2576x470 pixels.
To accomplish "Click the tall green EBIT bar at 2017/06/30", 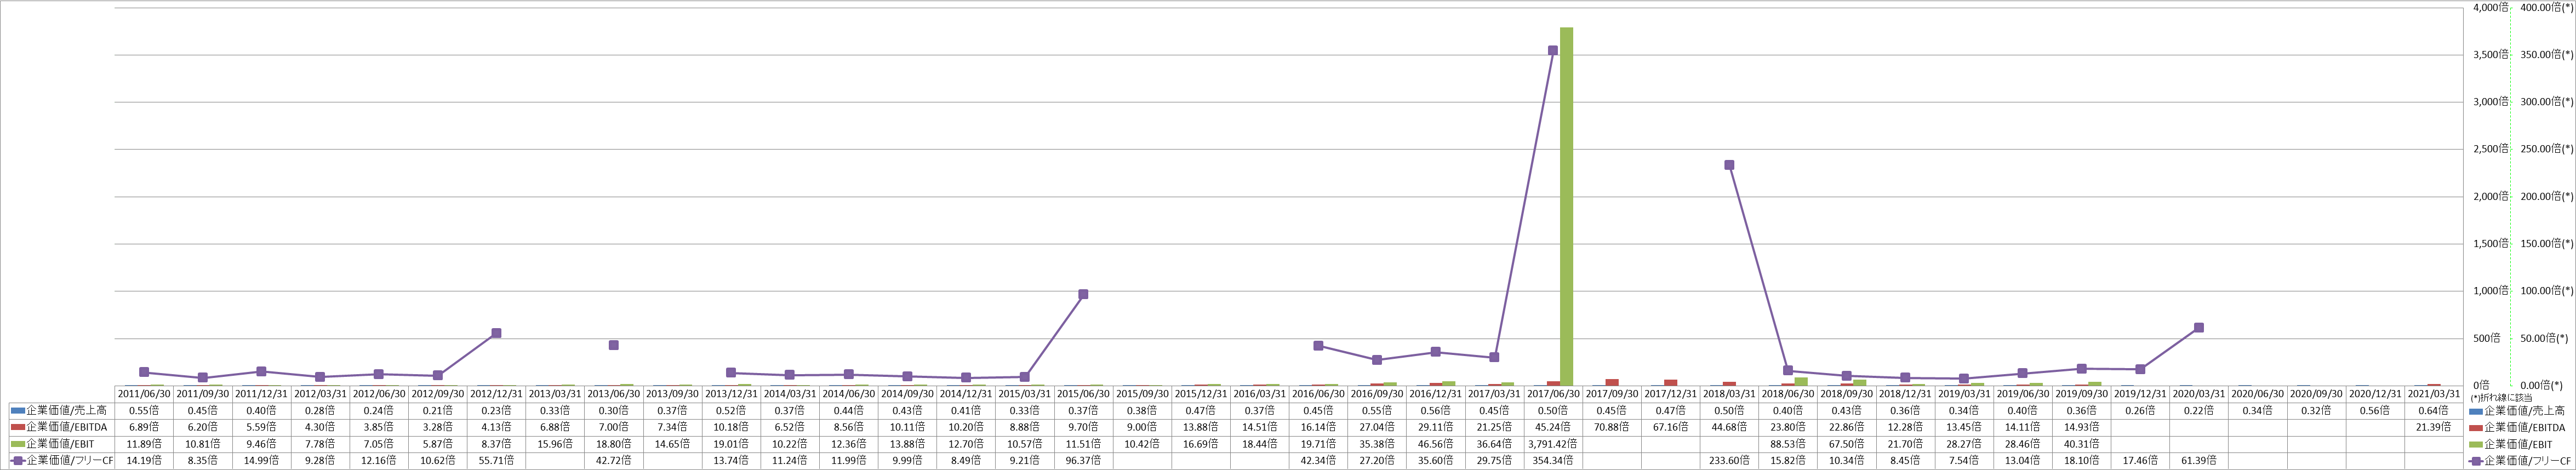I will coord(1566,206).
